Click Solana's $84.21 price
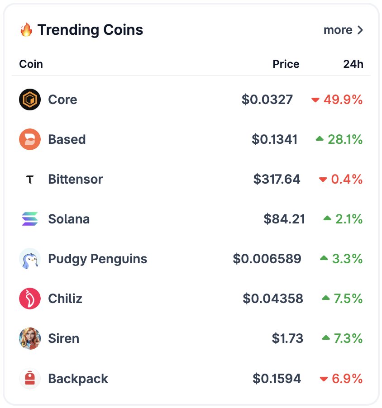The height and width of the screenshot is (408, 382). [284, 219]
